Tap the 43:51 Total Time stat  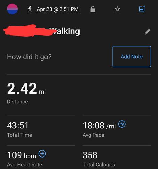pyautogui.click(x=18, y=125)
